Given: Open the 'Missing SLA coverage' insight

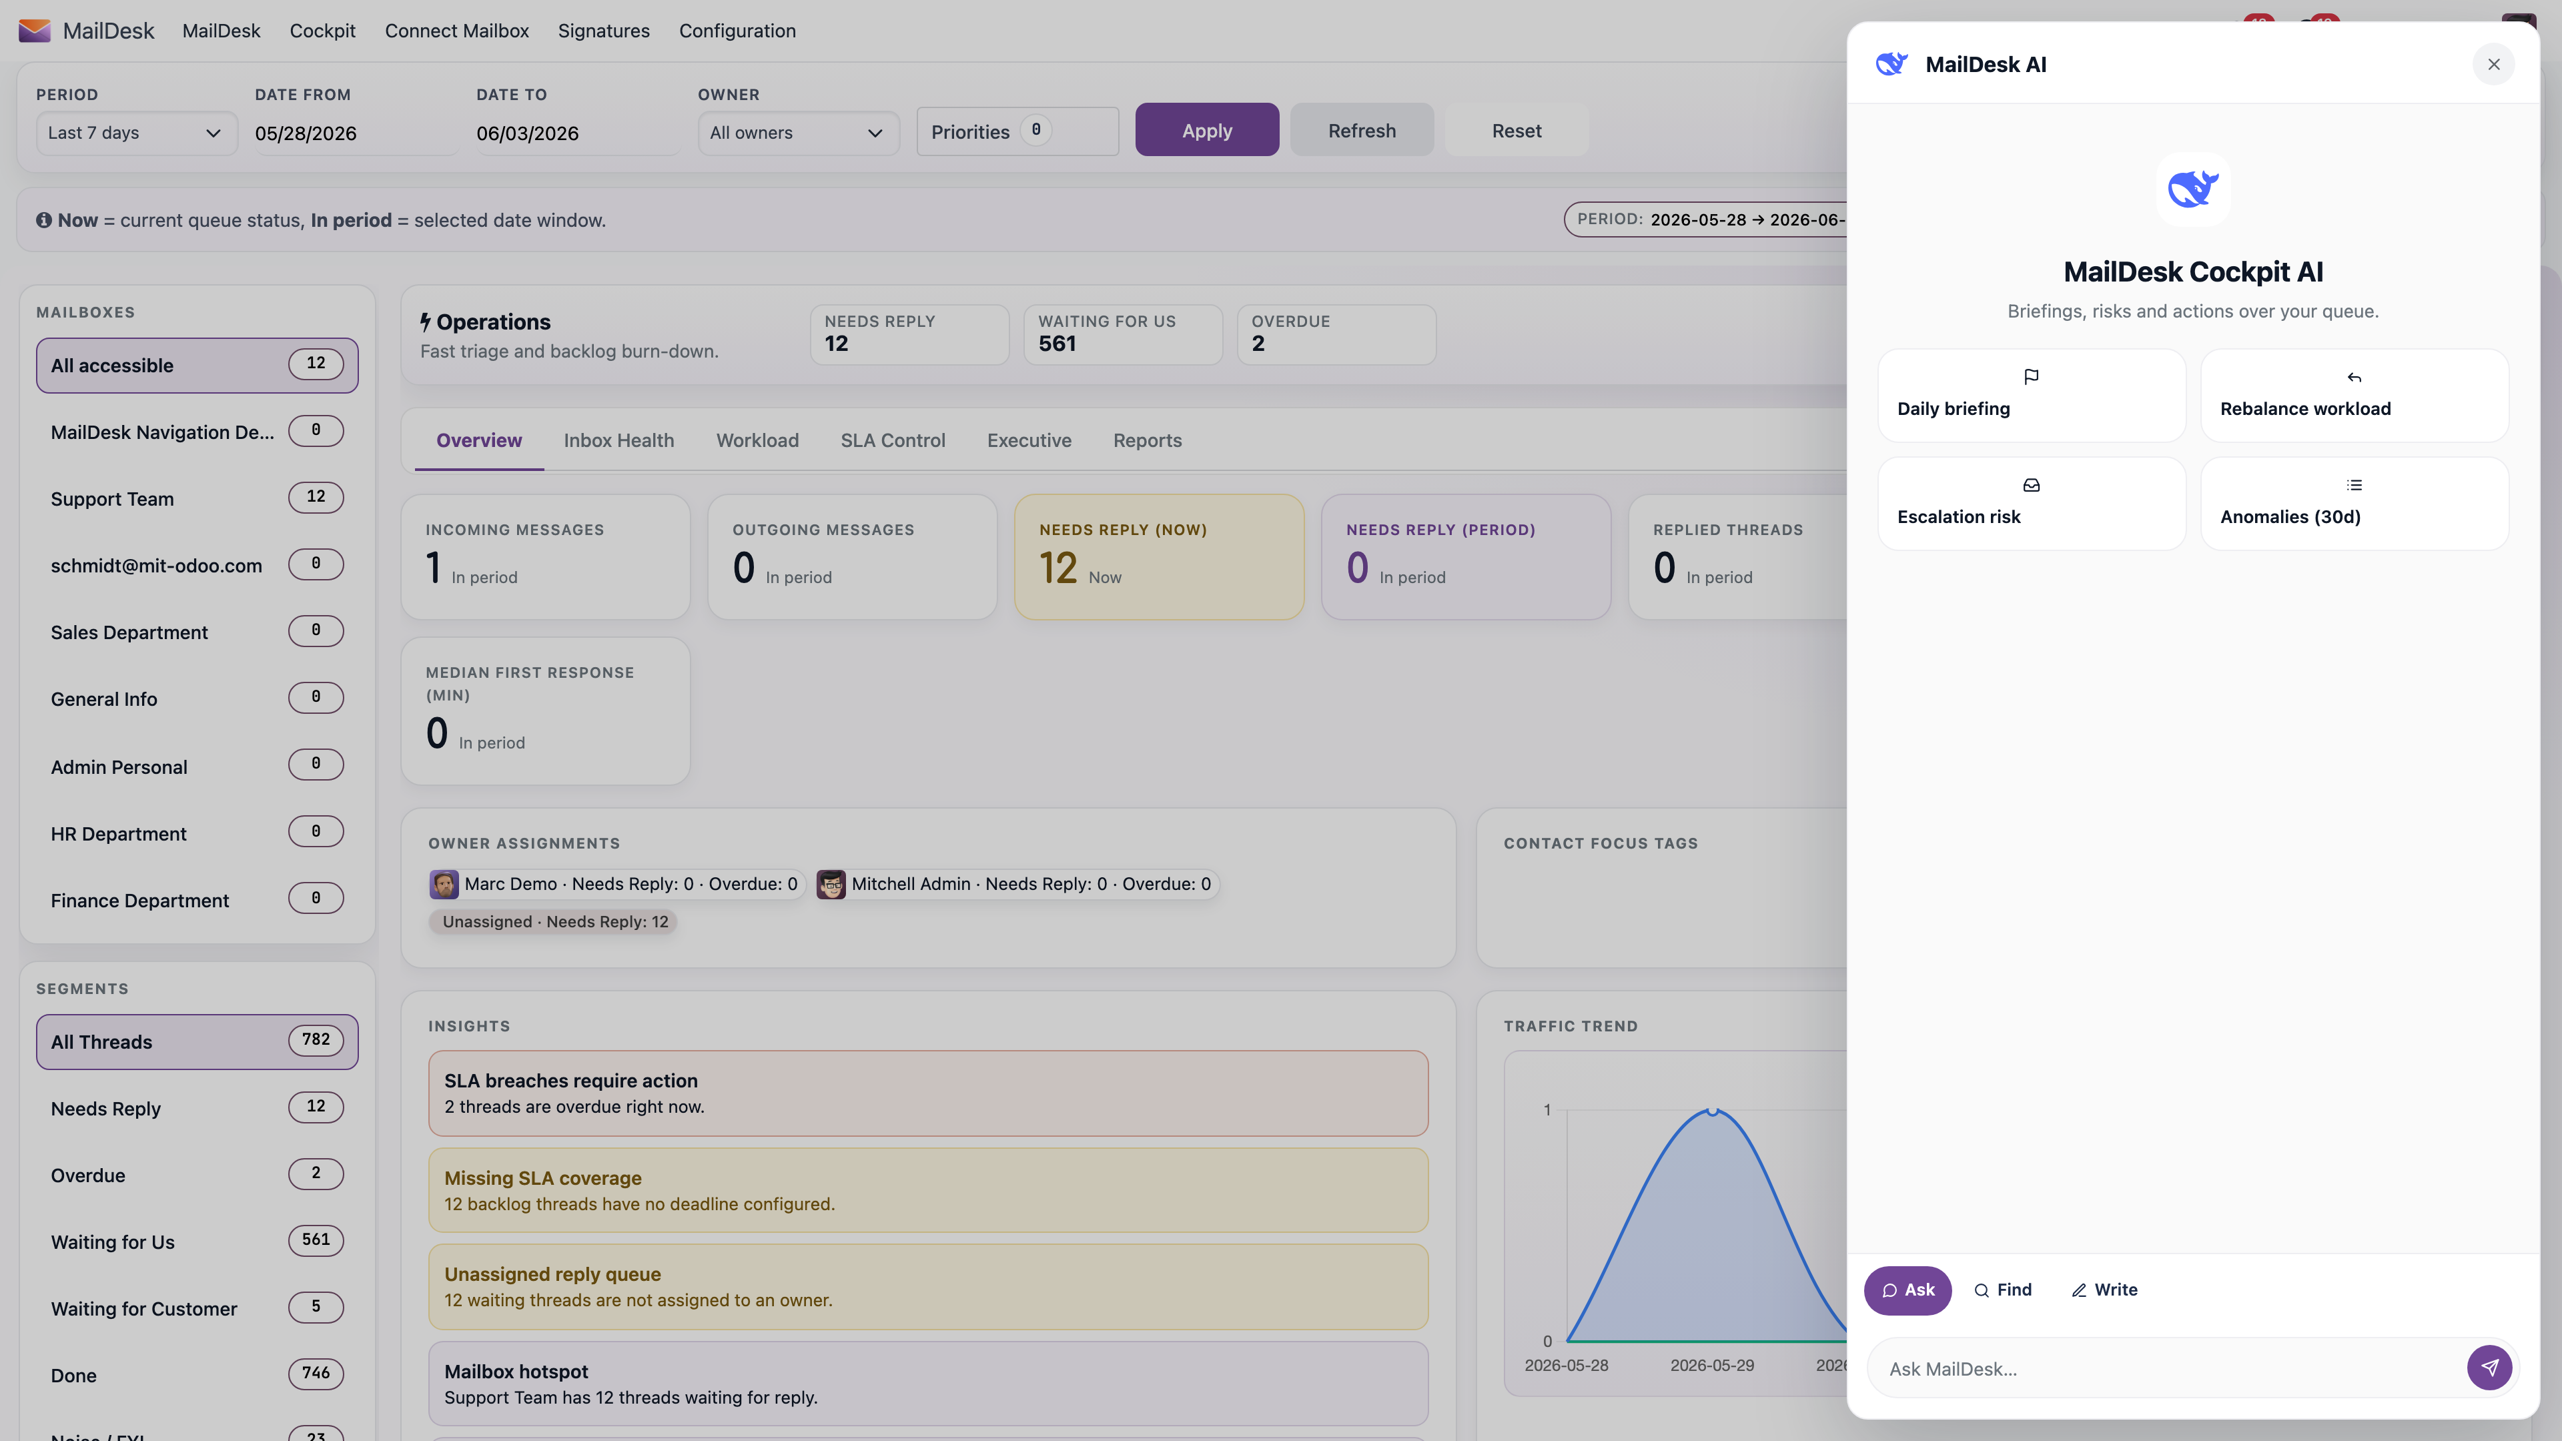Looking at the screenshot, I should (x=928, y=1190).
